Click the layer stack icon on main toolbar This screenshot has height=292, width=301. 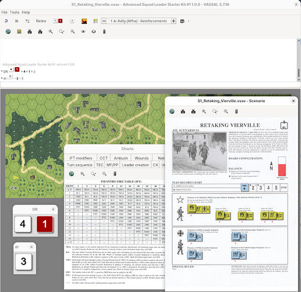click(93, 32)
